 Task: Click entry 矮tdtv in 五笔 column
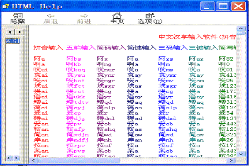tap(77, 102)
